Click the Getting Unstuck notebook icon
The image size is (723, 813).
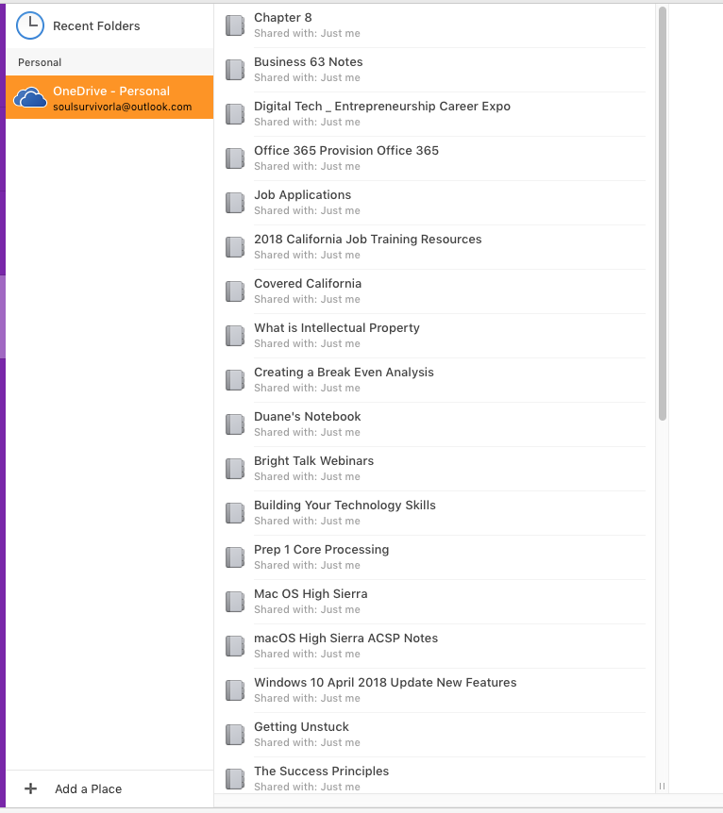click(235, 735)
